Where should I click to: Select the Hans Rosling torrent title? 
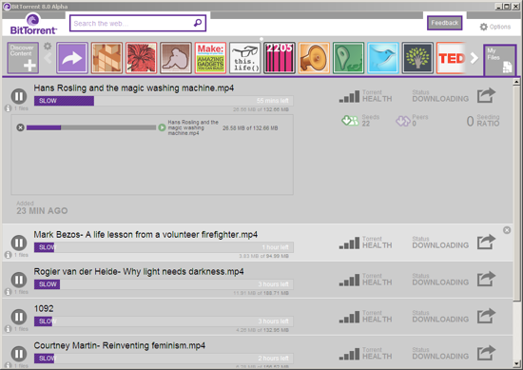point(134,88)
